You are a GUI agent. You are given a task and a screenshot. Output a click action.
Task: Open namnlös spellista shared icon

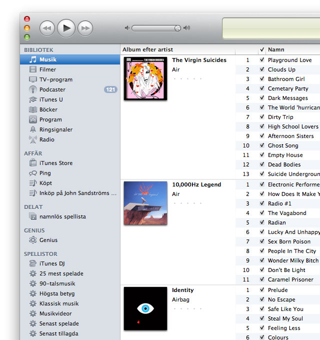(x=32, y=216)
